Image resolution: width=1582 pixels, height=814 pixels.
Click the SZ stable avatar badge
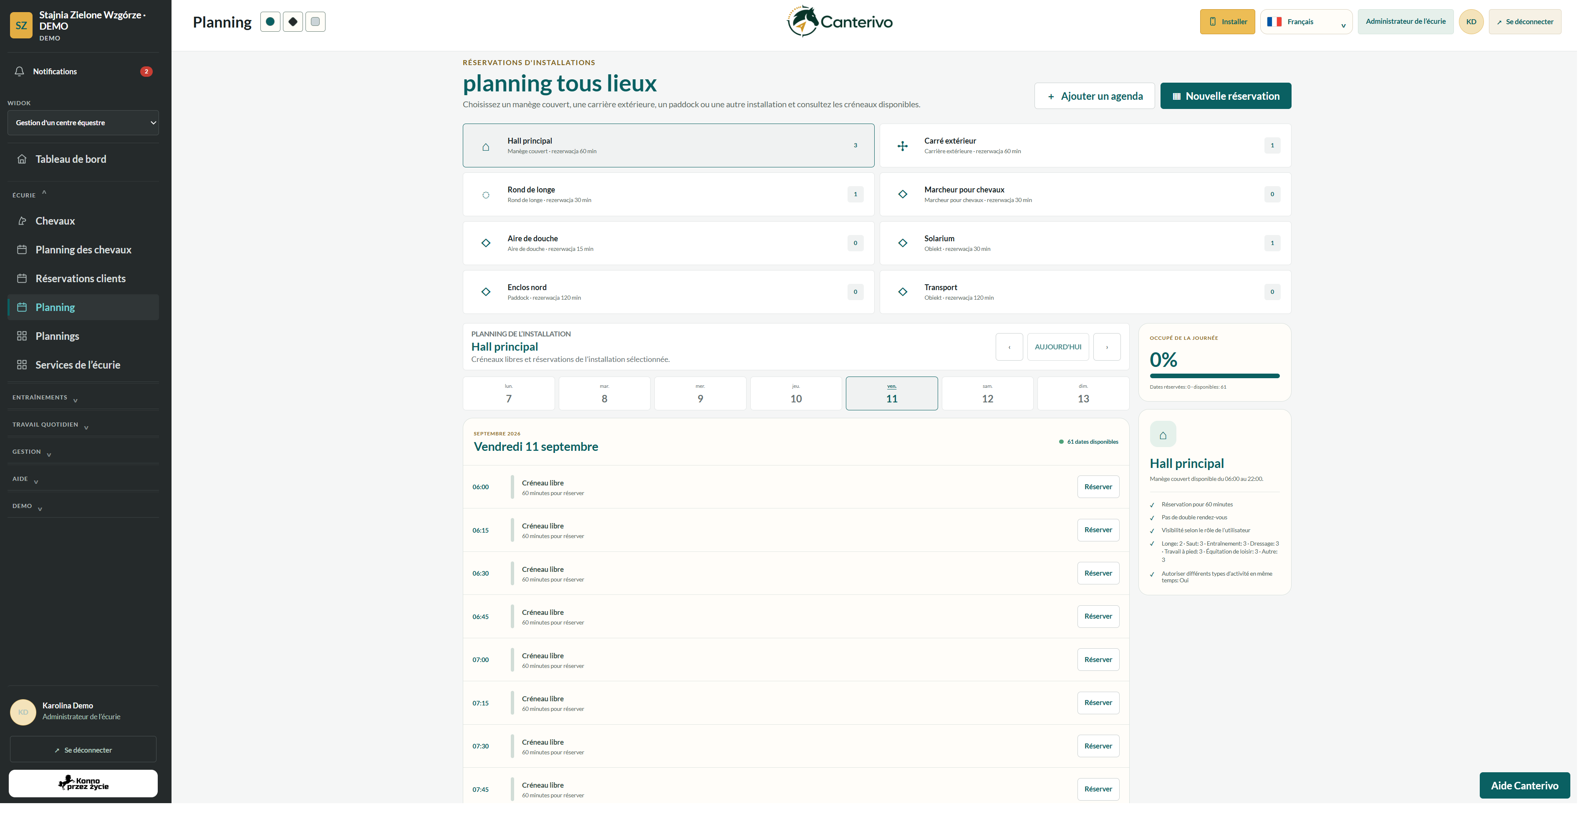(22, 25)
